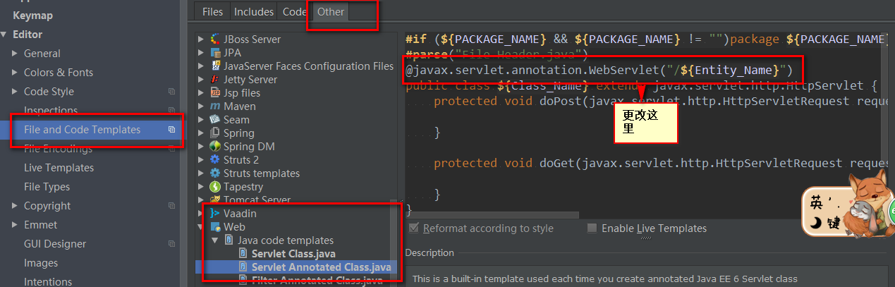Open Keymap settings
The image size is (895, 287).
[x=33, y=16]
